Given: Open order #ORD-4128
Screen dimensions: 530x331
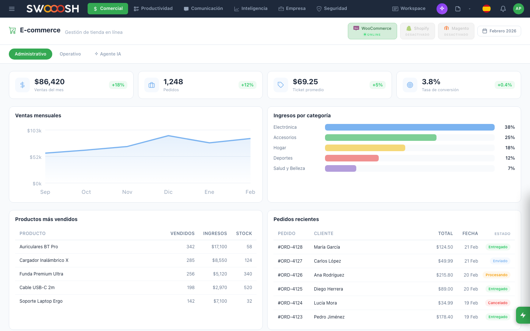Looking at the screenshot, I should [x=290, y=247].
